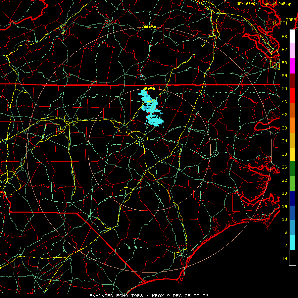Click the legend value 30
The image size is (298, 298).
click(284, 154)
